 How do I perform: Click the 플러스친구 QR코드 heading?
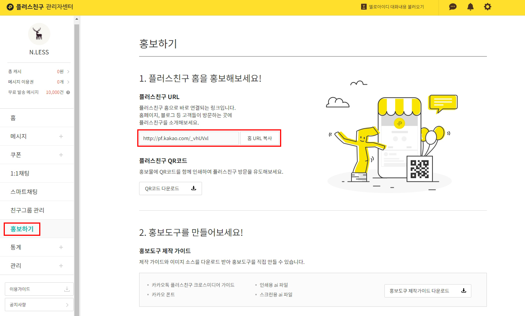pyautogui.click(x=163, y=161)
